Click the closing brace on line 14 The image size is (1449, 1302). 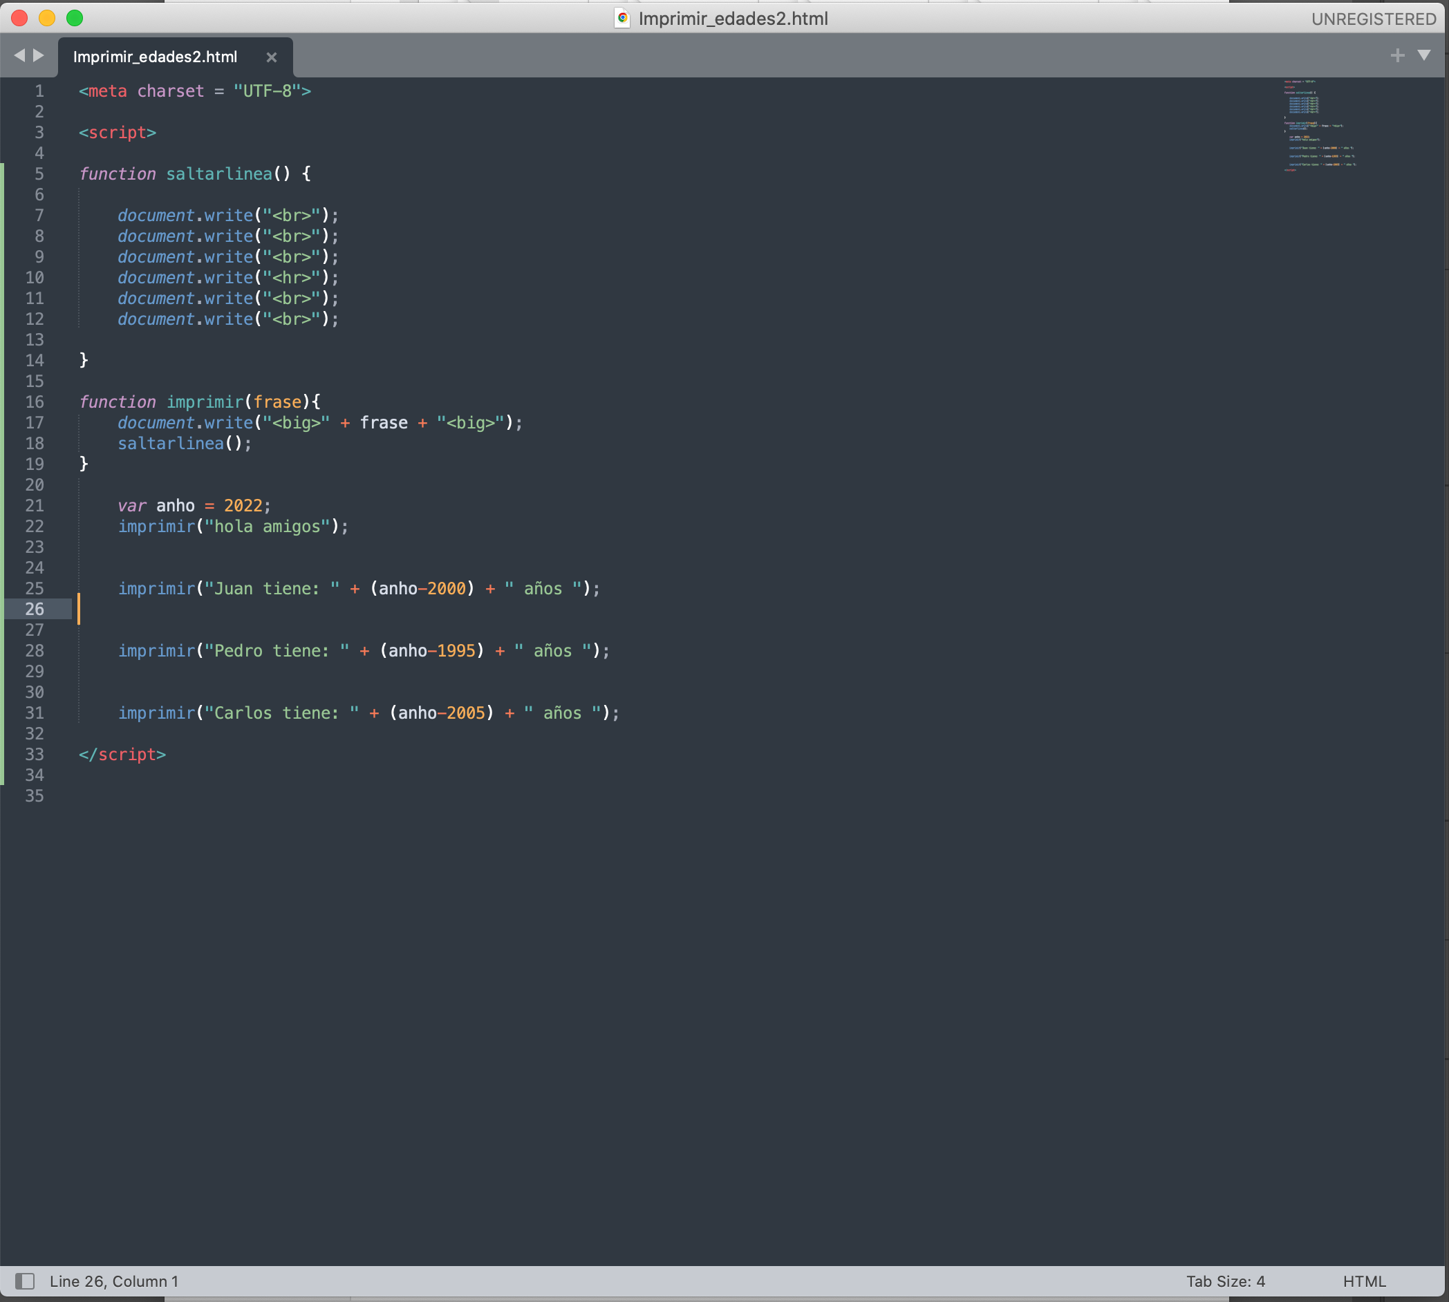click(84, 361)
